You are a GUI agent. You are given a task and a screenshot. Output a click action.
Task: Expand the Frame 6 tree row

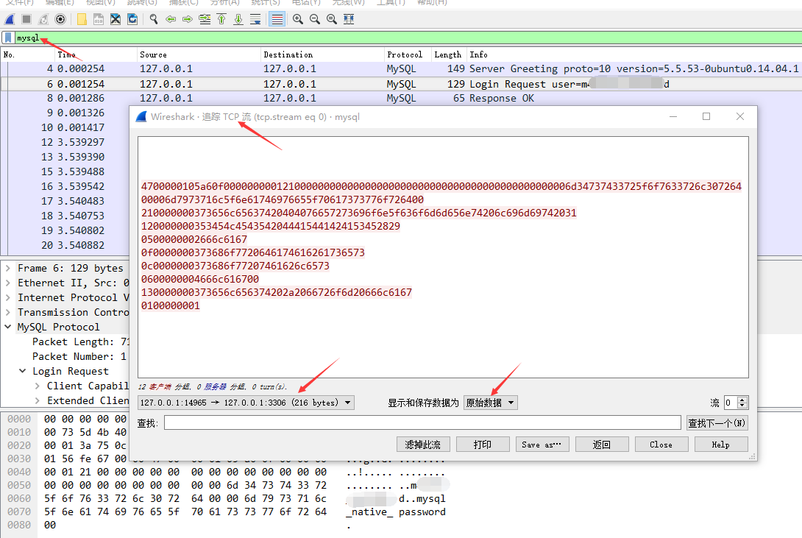pos(8,269)
